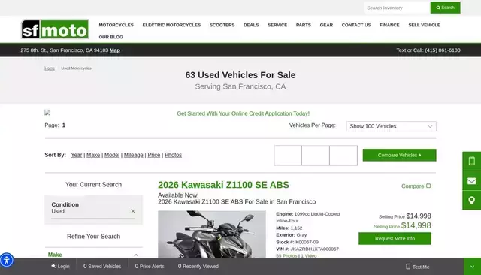Collapse the bottom toolbar with chevron
481x275 pixels.
coord(472,267)
